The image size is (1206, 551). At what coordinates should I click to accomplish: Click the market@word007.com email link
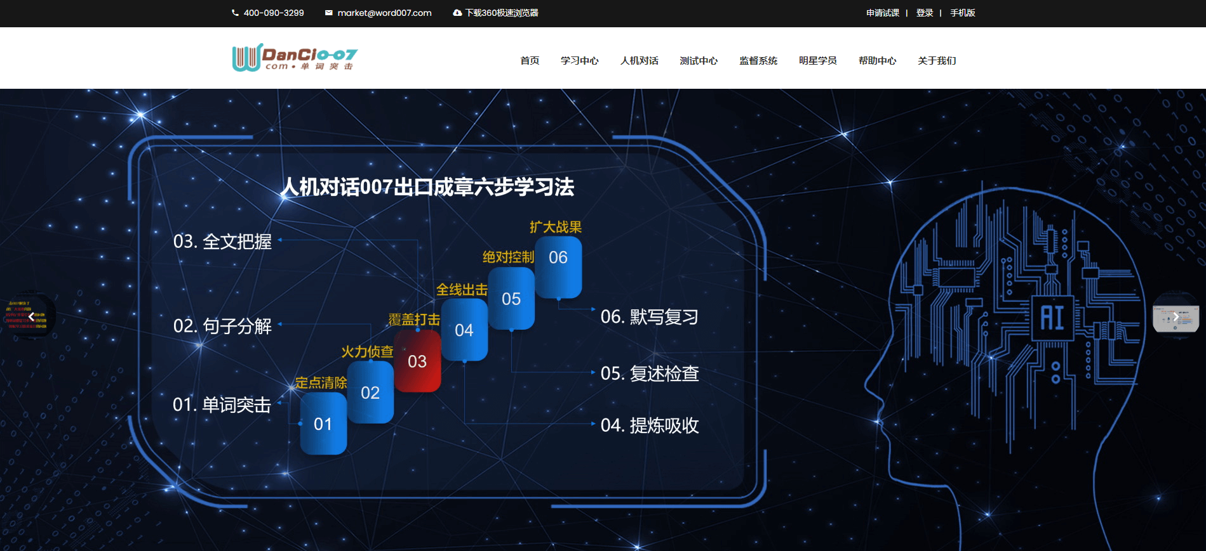[x=384, y=13]
